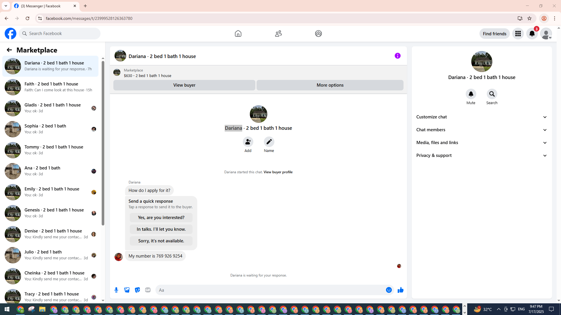Screen dimensions: 561x315
Task: Expand the Chat members section
Action: pyautogui.click(x=482, y=130)
